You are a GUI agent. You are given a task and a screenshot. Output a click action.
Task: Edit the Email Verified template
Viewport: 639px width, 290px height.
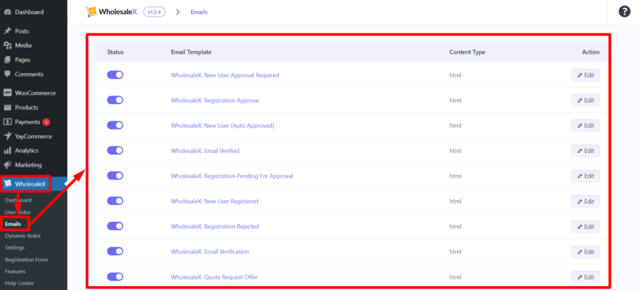click(585, 151)
